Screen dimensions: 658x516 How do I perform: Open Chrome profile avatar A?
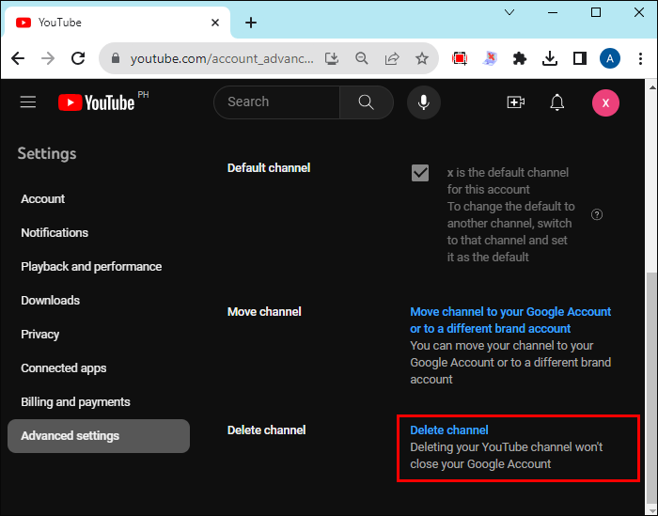coord(610,58)
